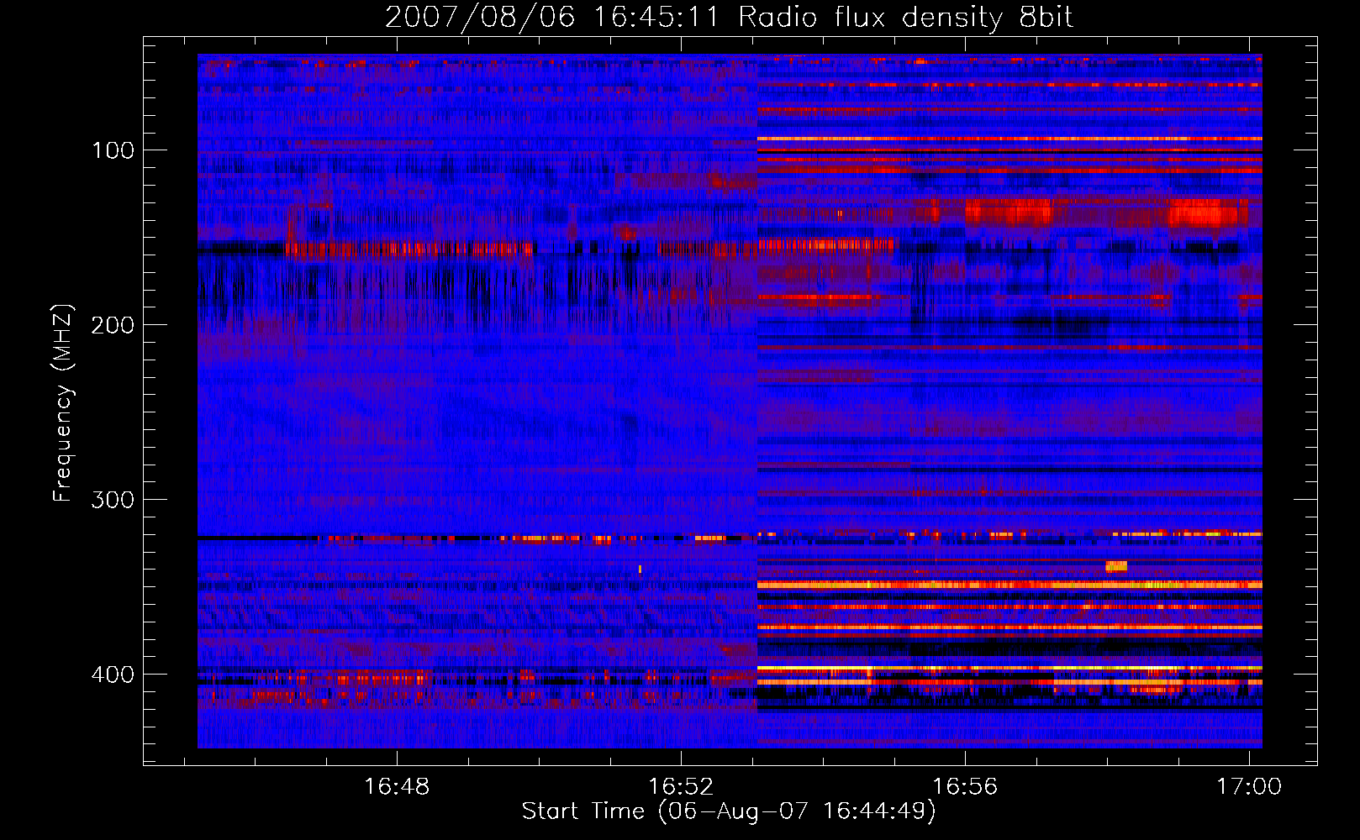Click the small orange burst block near 340 MHz
1360x840 pixels.
pyautogui.click(x=1116, y=566)
